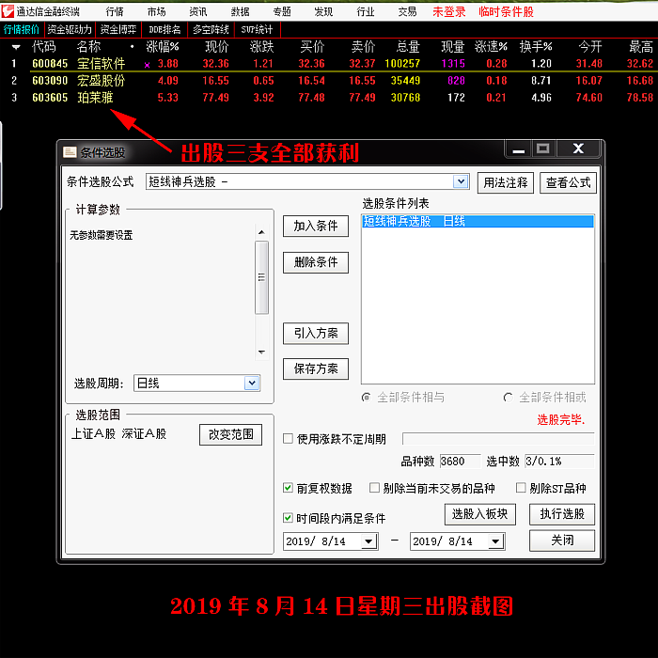Open the start date dropdown arrow
Screen dimensions: 658x658
(368, 541)
